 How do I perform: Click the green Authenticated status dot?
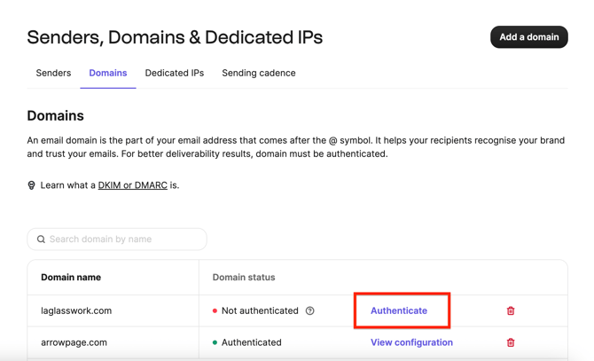[x=215, y=342]
